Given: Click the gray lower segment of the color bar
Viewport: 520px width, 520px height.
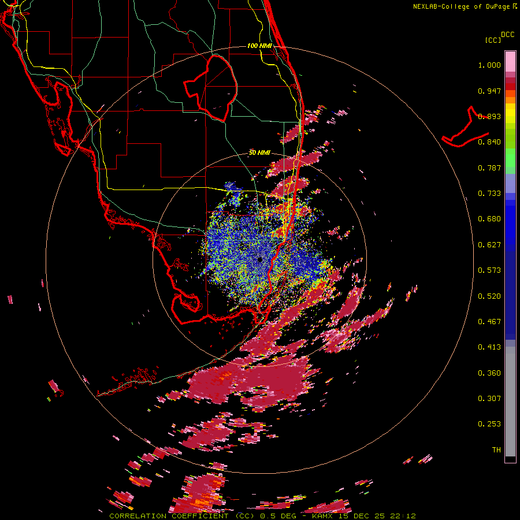Looking at the screenshot, I should 510,402.
